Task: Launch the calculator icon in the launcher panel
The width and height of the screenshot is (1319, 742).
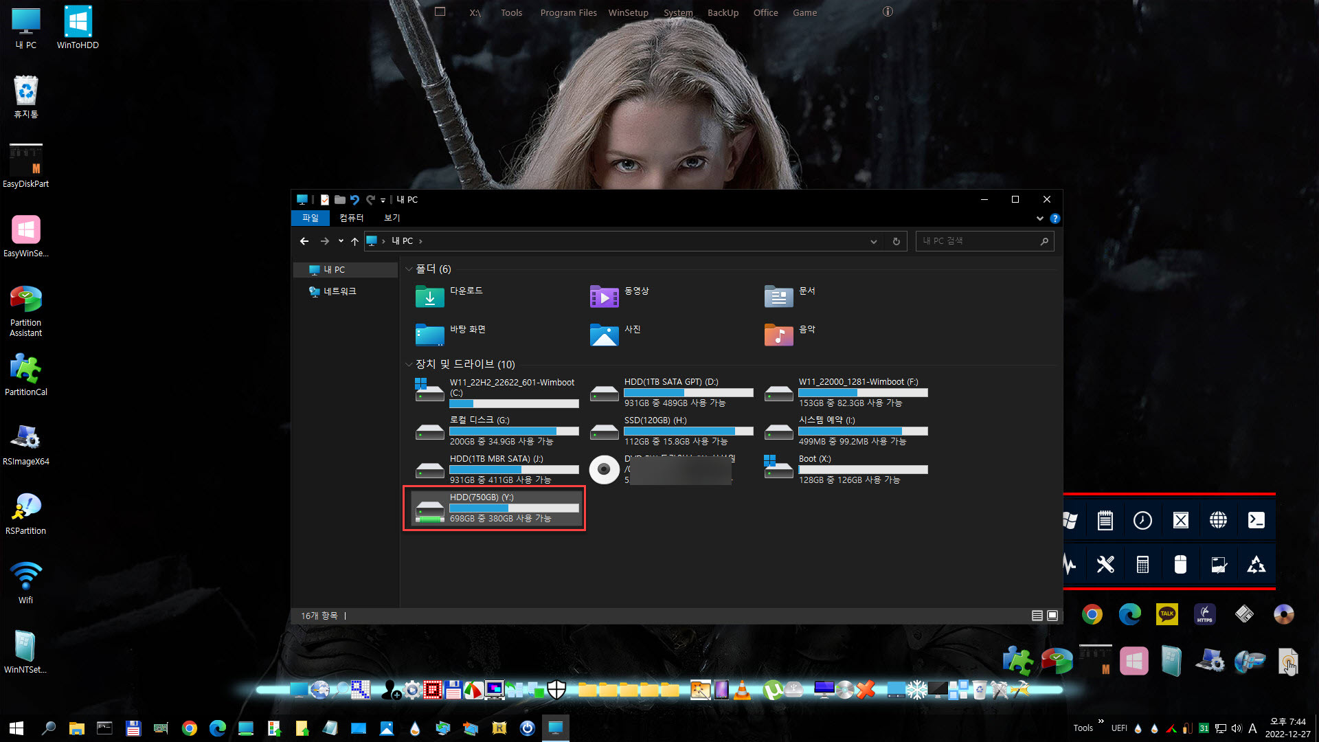Action: tap(1142, 565)
